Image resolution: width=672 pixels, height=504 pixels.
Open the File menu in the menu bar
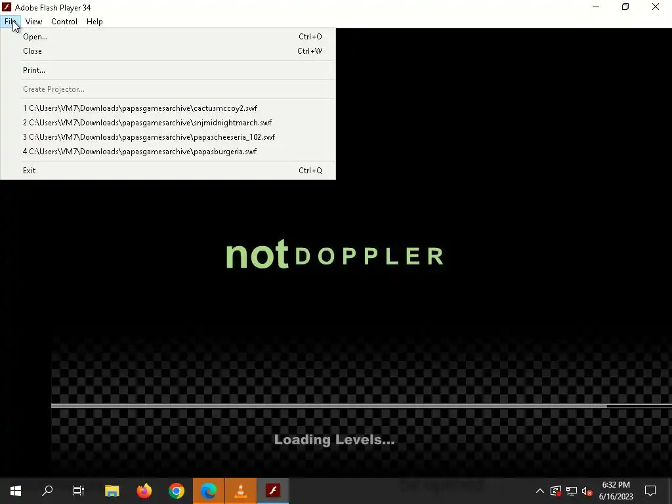point(10,22)
